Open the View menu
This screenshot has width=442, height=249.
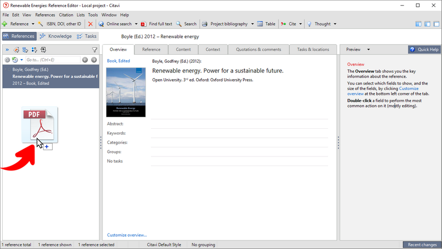27,15
